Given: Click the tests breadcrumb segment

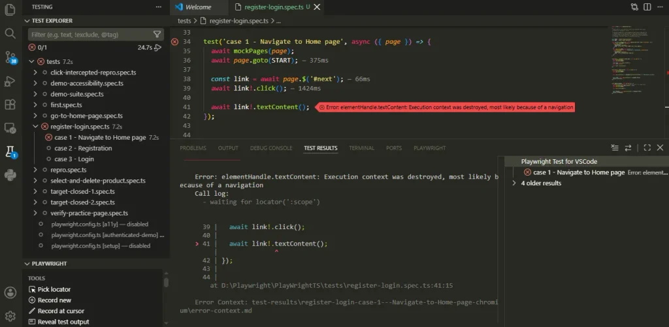Looking at the screenshot, I should click(x=184, y=20).
